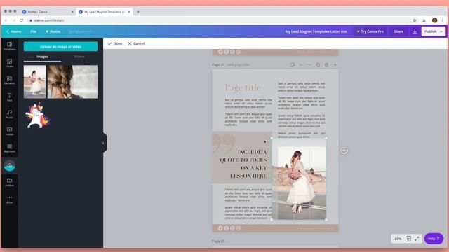Open the browser profile avatar
The image size is (449, 252).
click(x=434, y=20)
